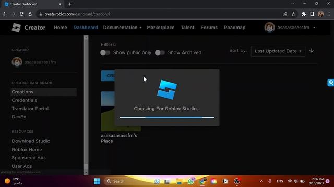Click the partially hidden Create button
The width and height of the screenshot is (334, 187).
click(108, 75)
